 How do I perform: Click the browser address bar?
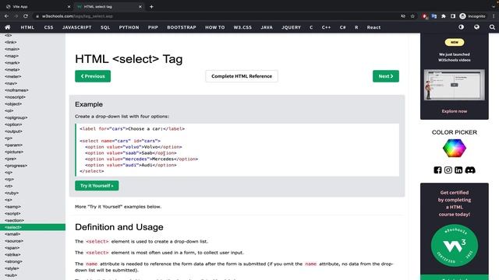[217, 16]
